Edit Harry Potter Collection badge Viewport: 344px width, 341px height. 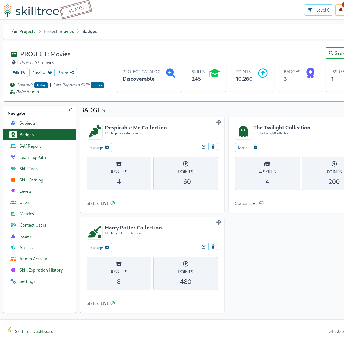[203, 247]
